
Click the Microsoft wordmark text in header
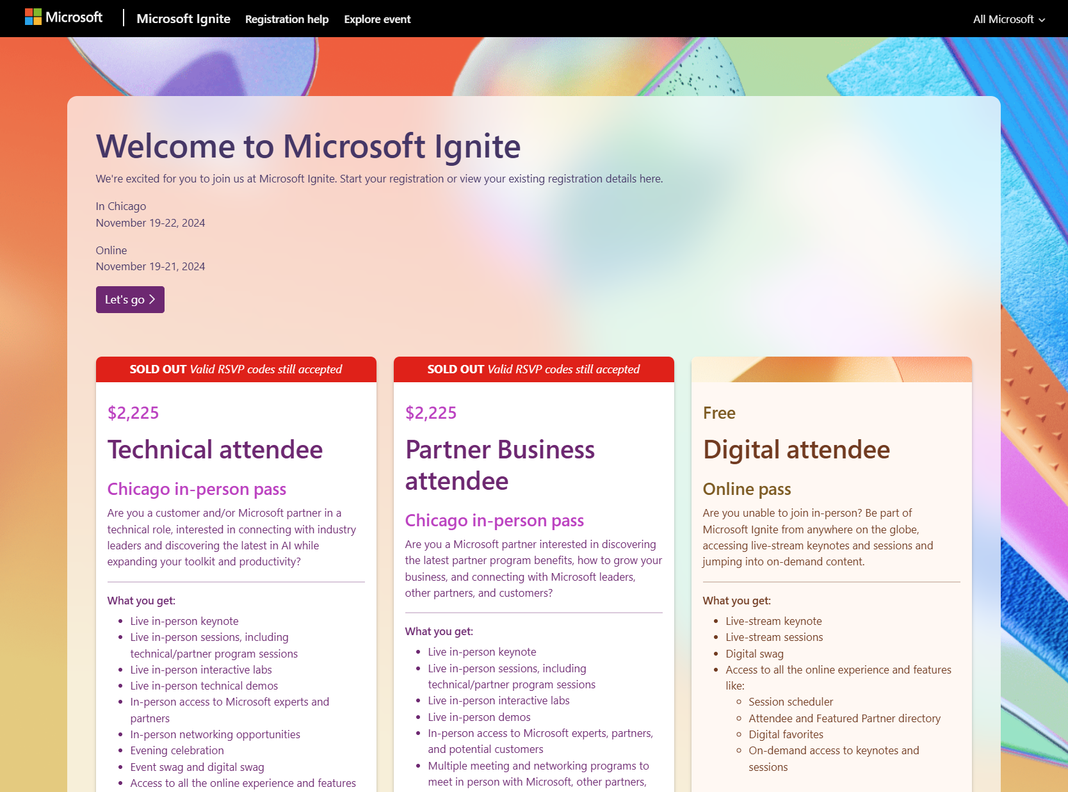point(74,17)
